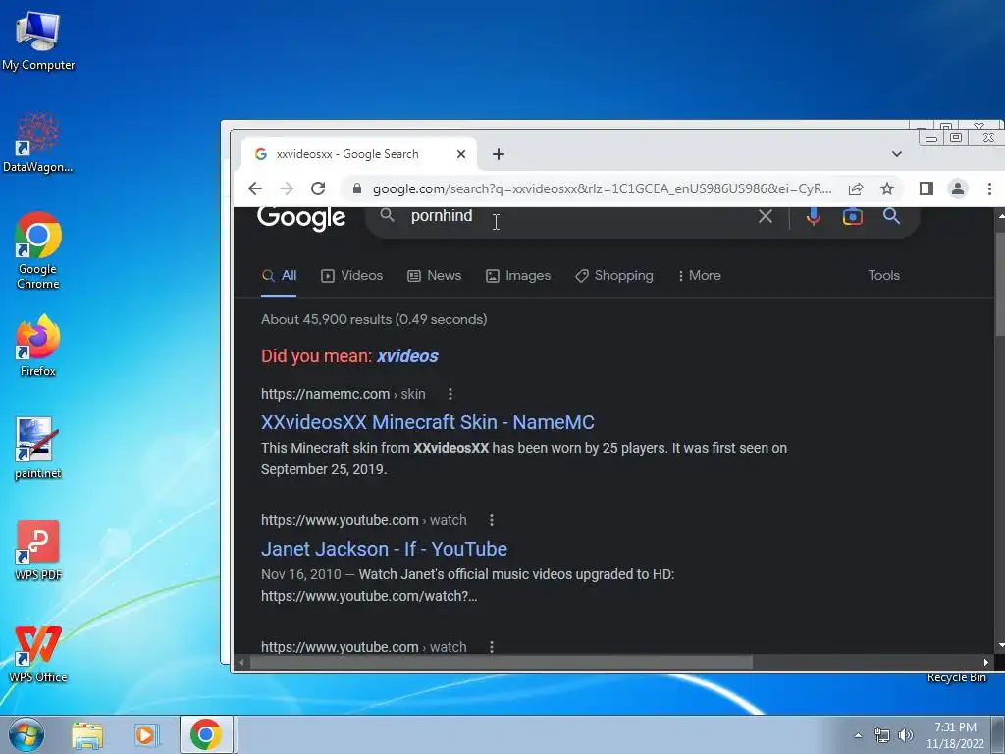Click the Google logo
Viewport: 1005px width, 754px height.
[301, 218]
